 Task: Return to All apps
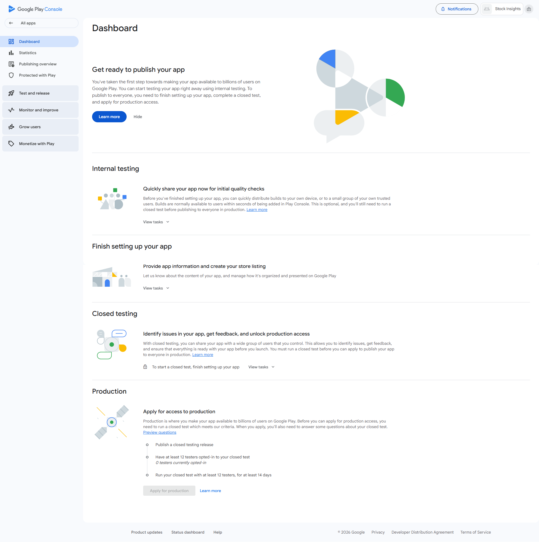42,23
